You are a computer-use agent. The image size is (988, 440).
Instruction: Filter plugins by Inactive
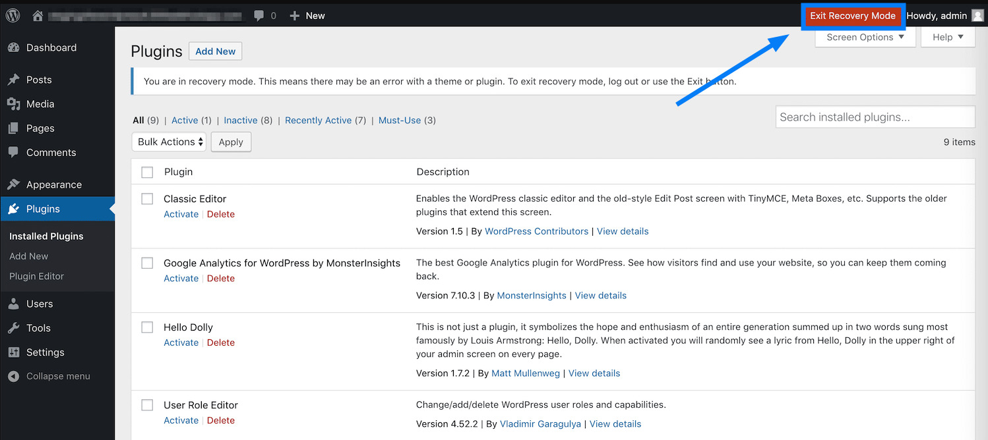240,120
